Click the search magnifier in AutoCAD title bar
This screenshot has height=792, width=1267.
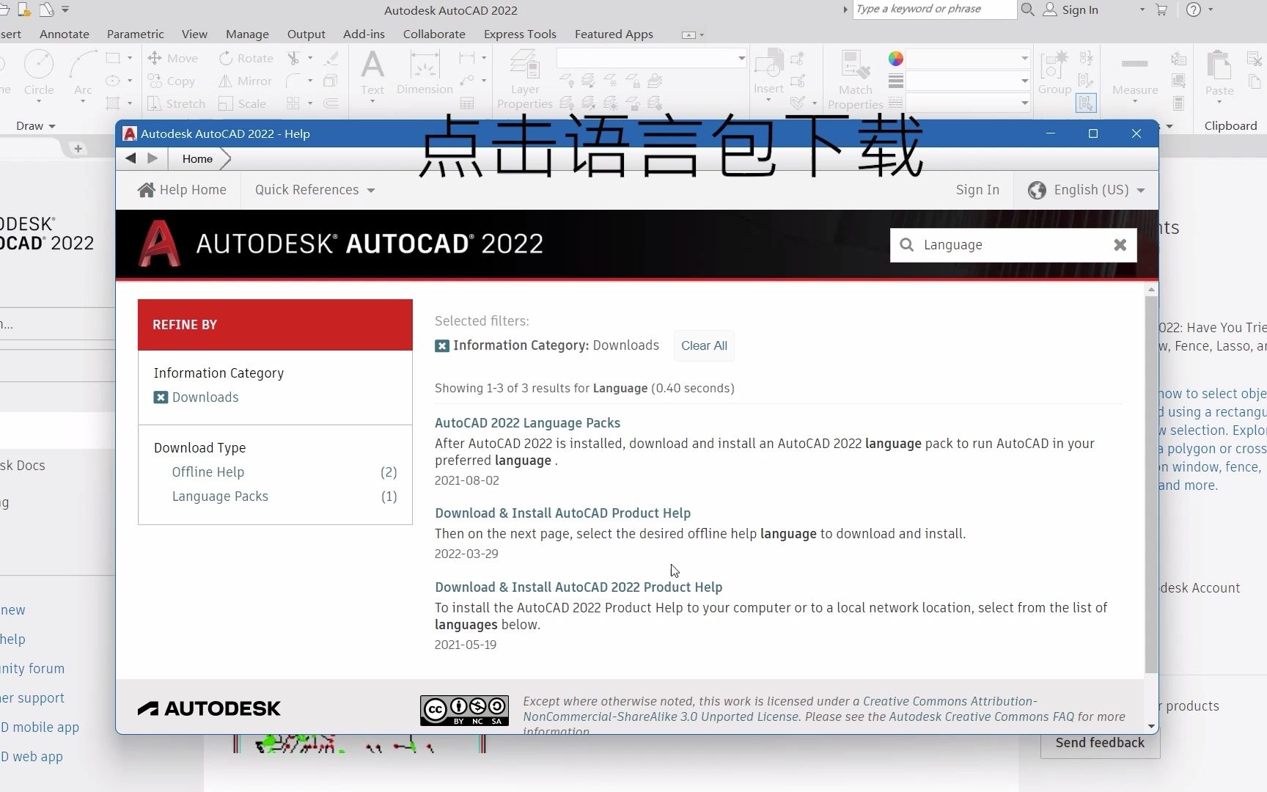click(x=1028, y=10)
